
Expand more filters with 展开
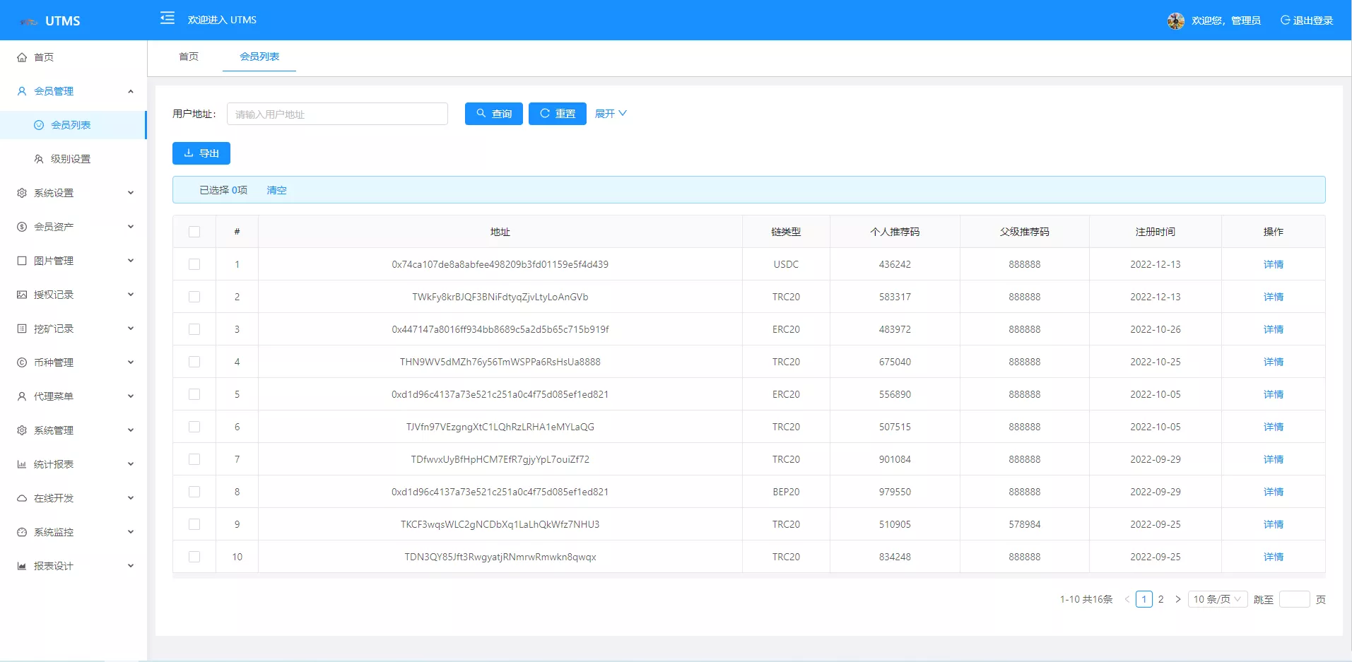click(x=611, y=114)
